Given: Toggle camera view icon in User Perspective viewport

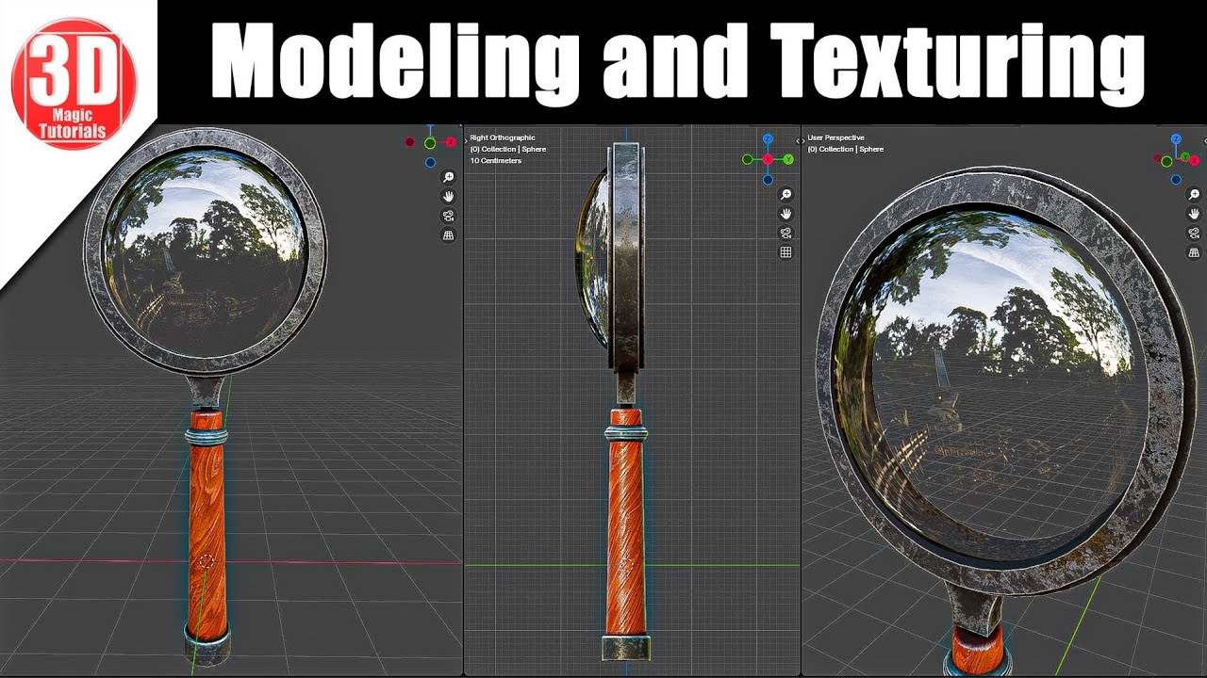Looking at the screenshot, I should coord(1195,234).
